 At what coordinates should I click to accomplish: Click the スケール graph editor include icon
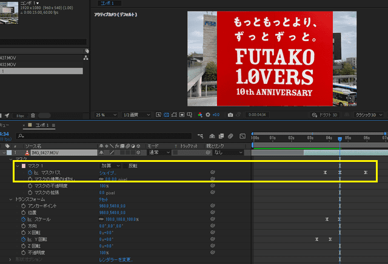[30, 219]
